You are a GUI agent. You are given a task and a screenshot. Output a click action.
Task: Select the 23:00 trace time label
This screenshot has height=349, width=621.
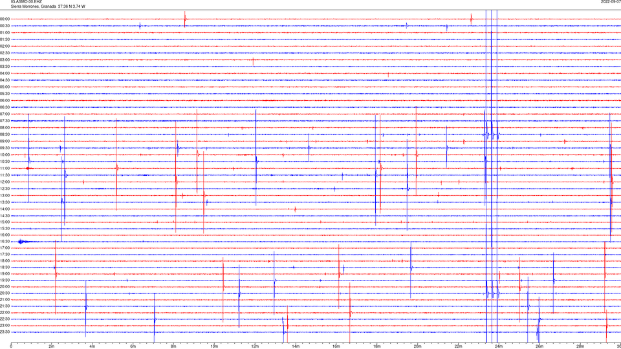coord(5,325)
